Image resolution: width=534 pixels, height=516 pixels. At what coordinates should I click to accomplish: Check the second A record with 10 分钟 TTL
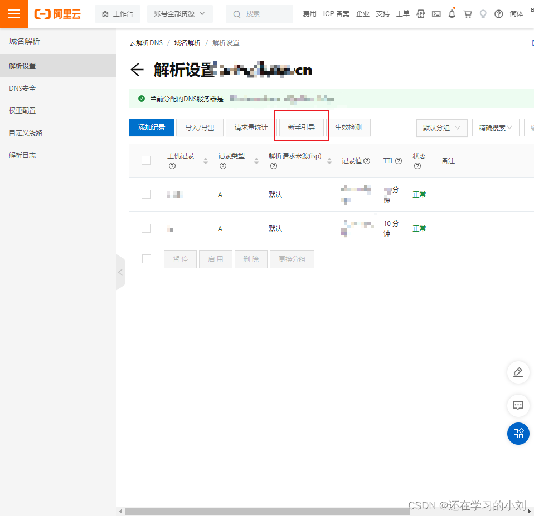point(146,228)
